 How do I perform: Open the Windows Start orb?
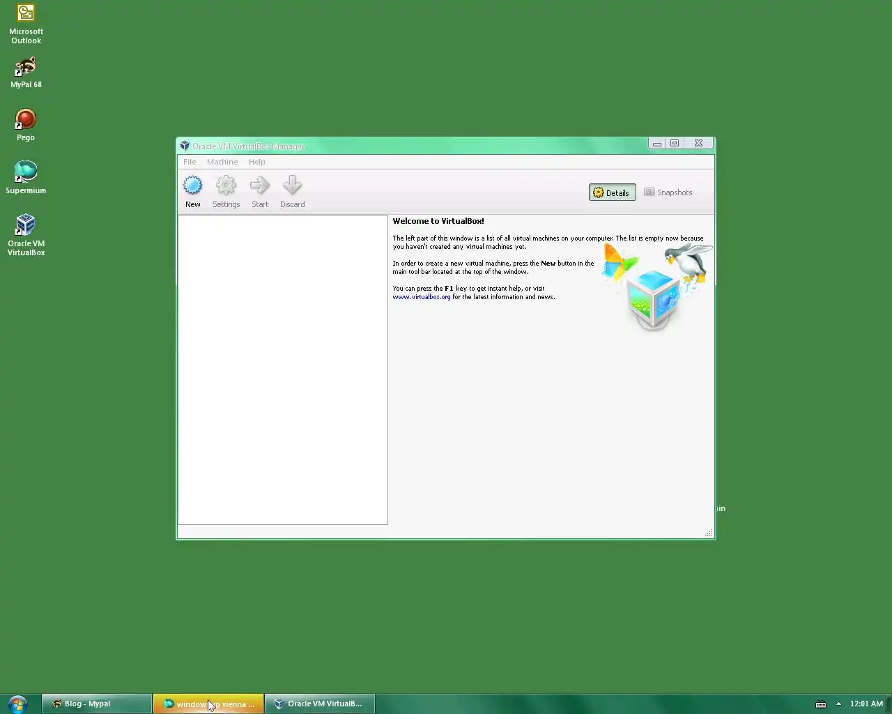[17, 704]
